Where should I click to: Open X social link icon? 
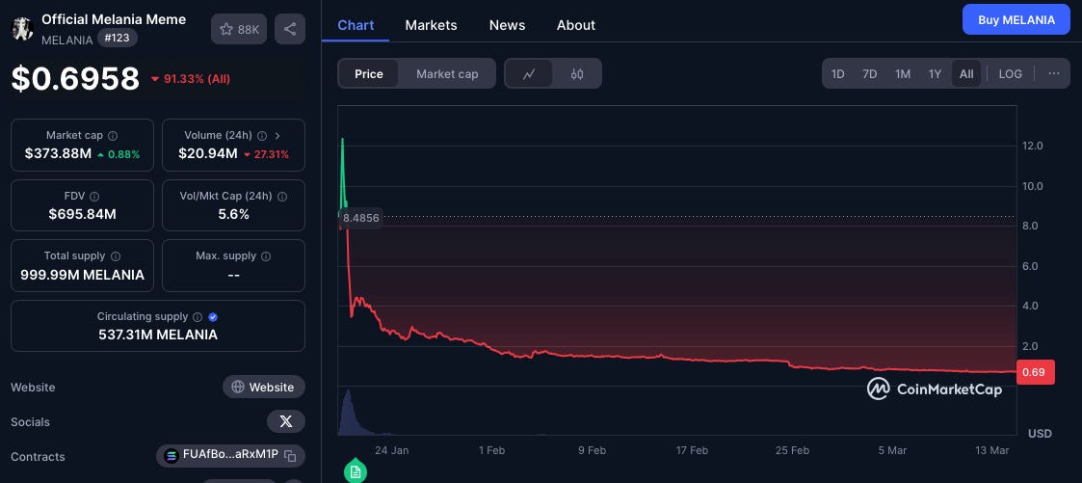tap(286, 421)
